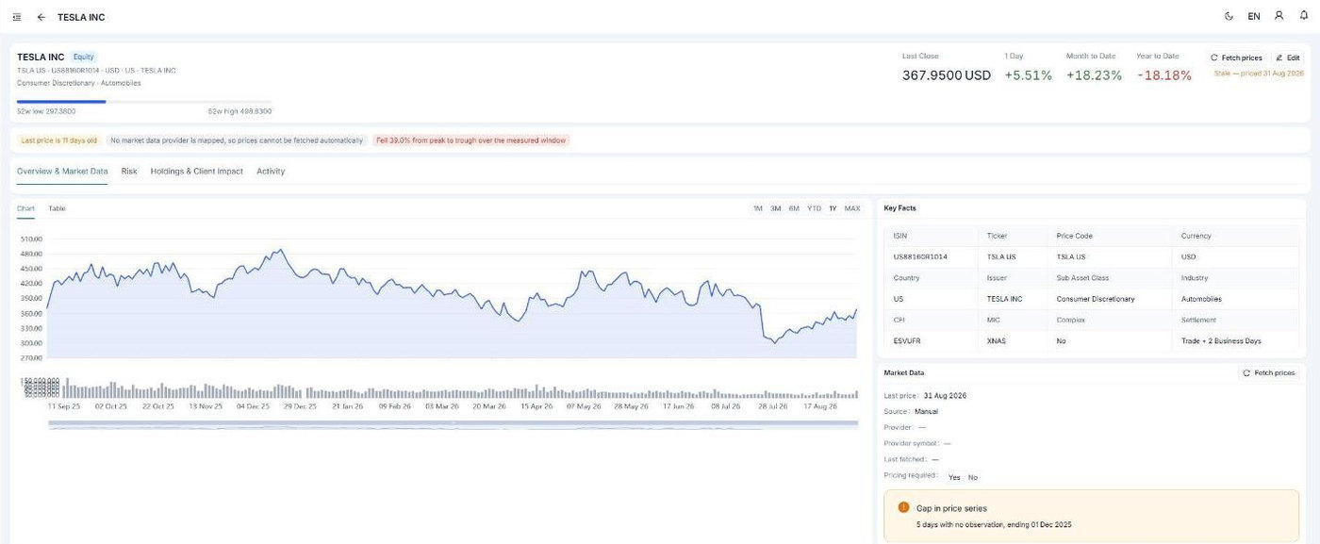Screen dimensions: 1320x544
Task: Click Month to Date +18.23% value
Action: 1094,75
